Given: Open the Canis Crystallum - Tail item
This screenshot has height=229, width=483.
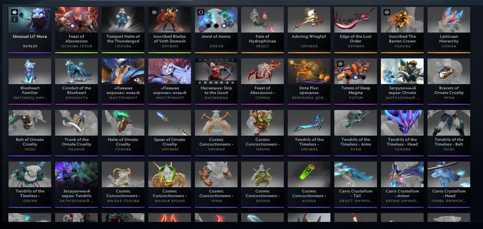Looking at the screenshot, I should [x=355, y=184].
